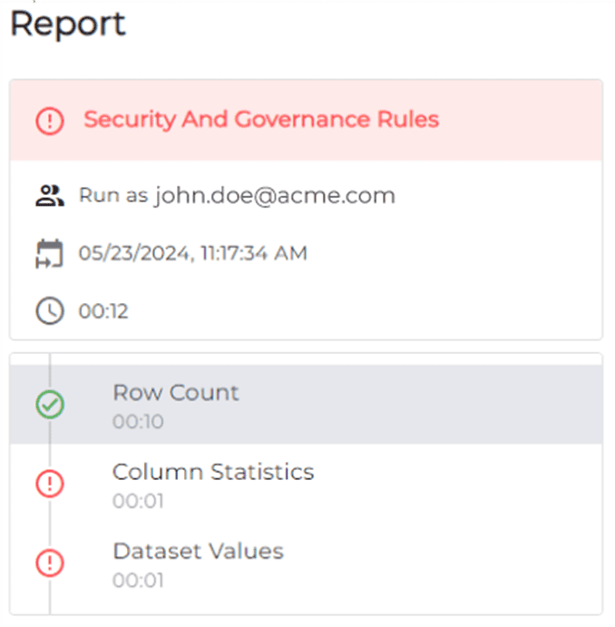Viewport: 615px width, 627px height.
Task: Click the users icon next to Run as
Action: pos(50,195)
